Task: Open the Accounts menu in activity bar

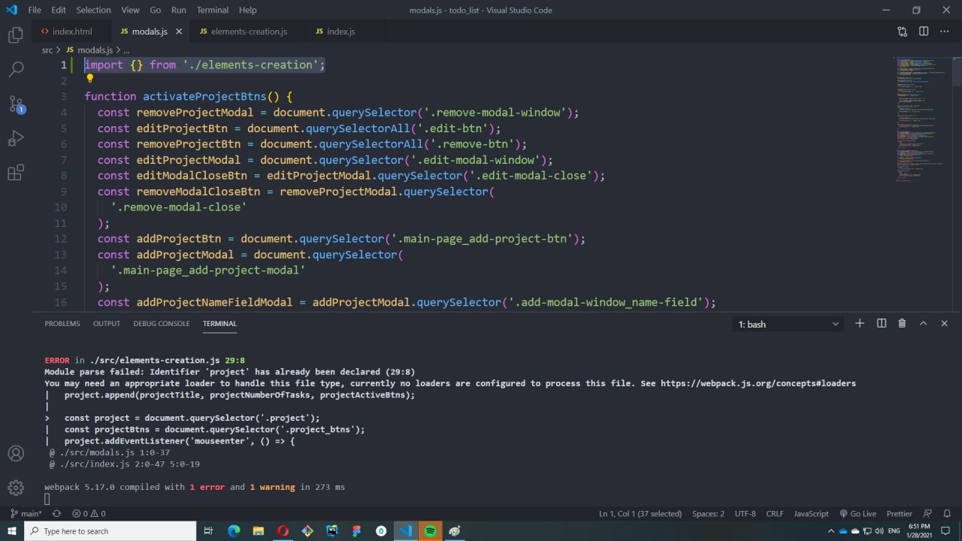Action: coord(16,454)
